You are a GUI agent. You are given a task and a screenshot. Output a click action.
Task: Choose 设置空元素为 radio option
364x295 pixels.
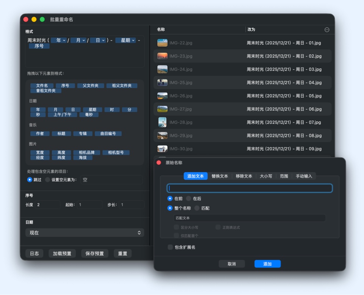tap(48, 180)
